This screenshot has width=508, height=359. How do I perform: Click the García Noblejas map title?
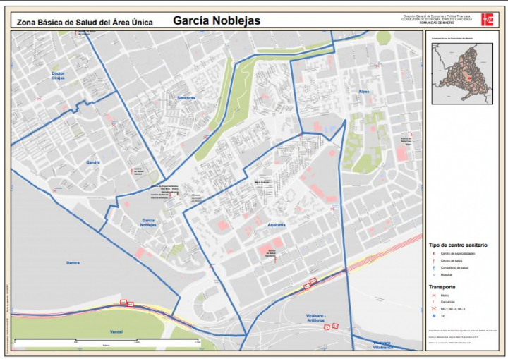pyautogui.click(x=217, y=20)
